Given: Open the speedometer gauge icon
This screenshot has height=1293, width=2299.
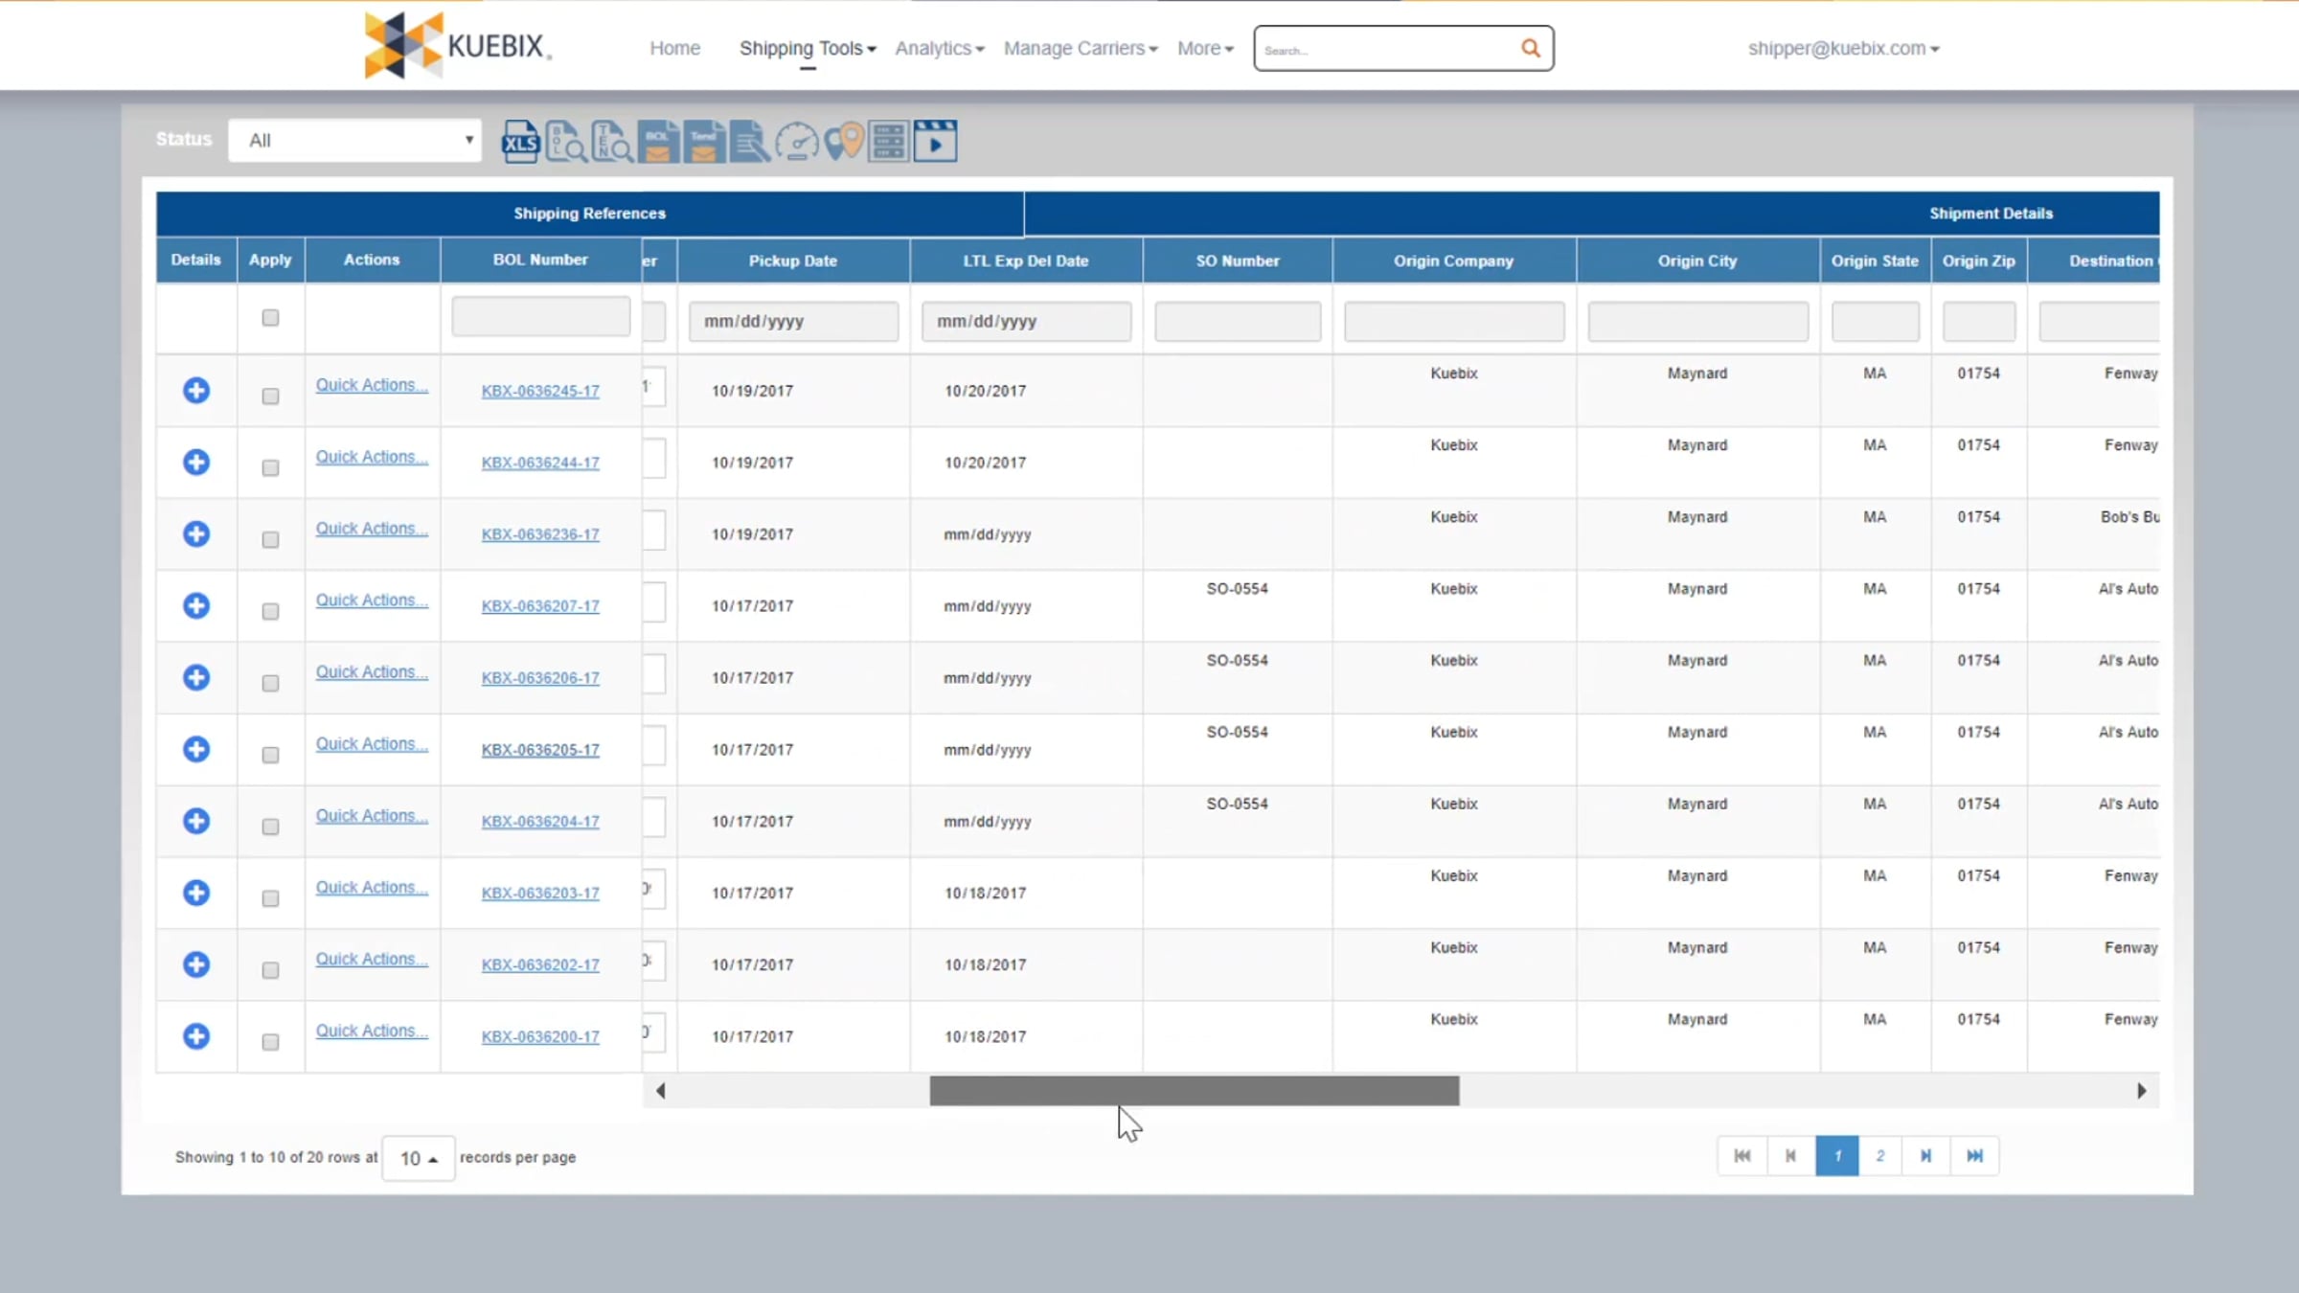Looking at the screenshot, I should click(x=797, y=142).
